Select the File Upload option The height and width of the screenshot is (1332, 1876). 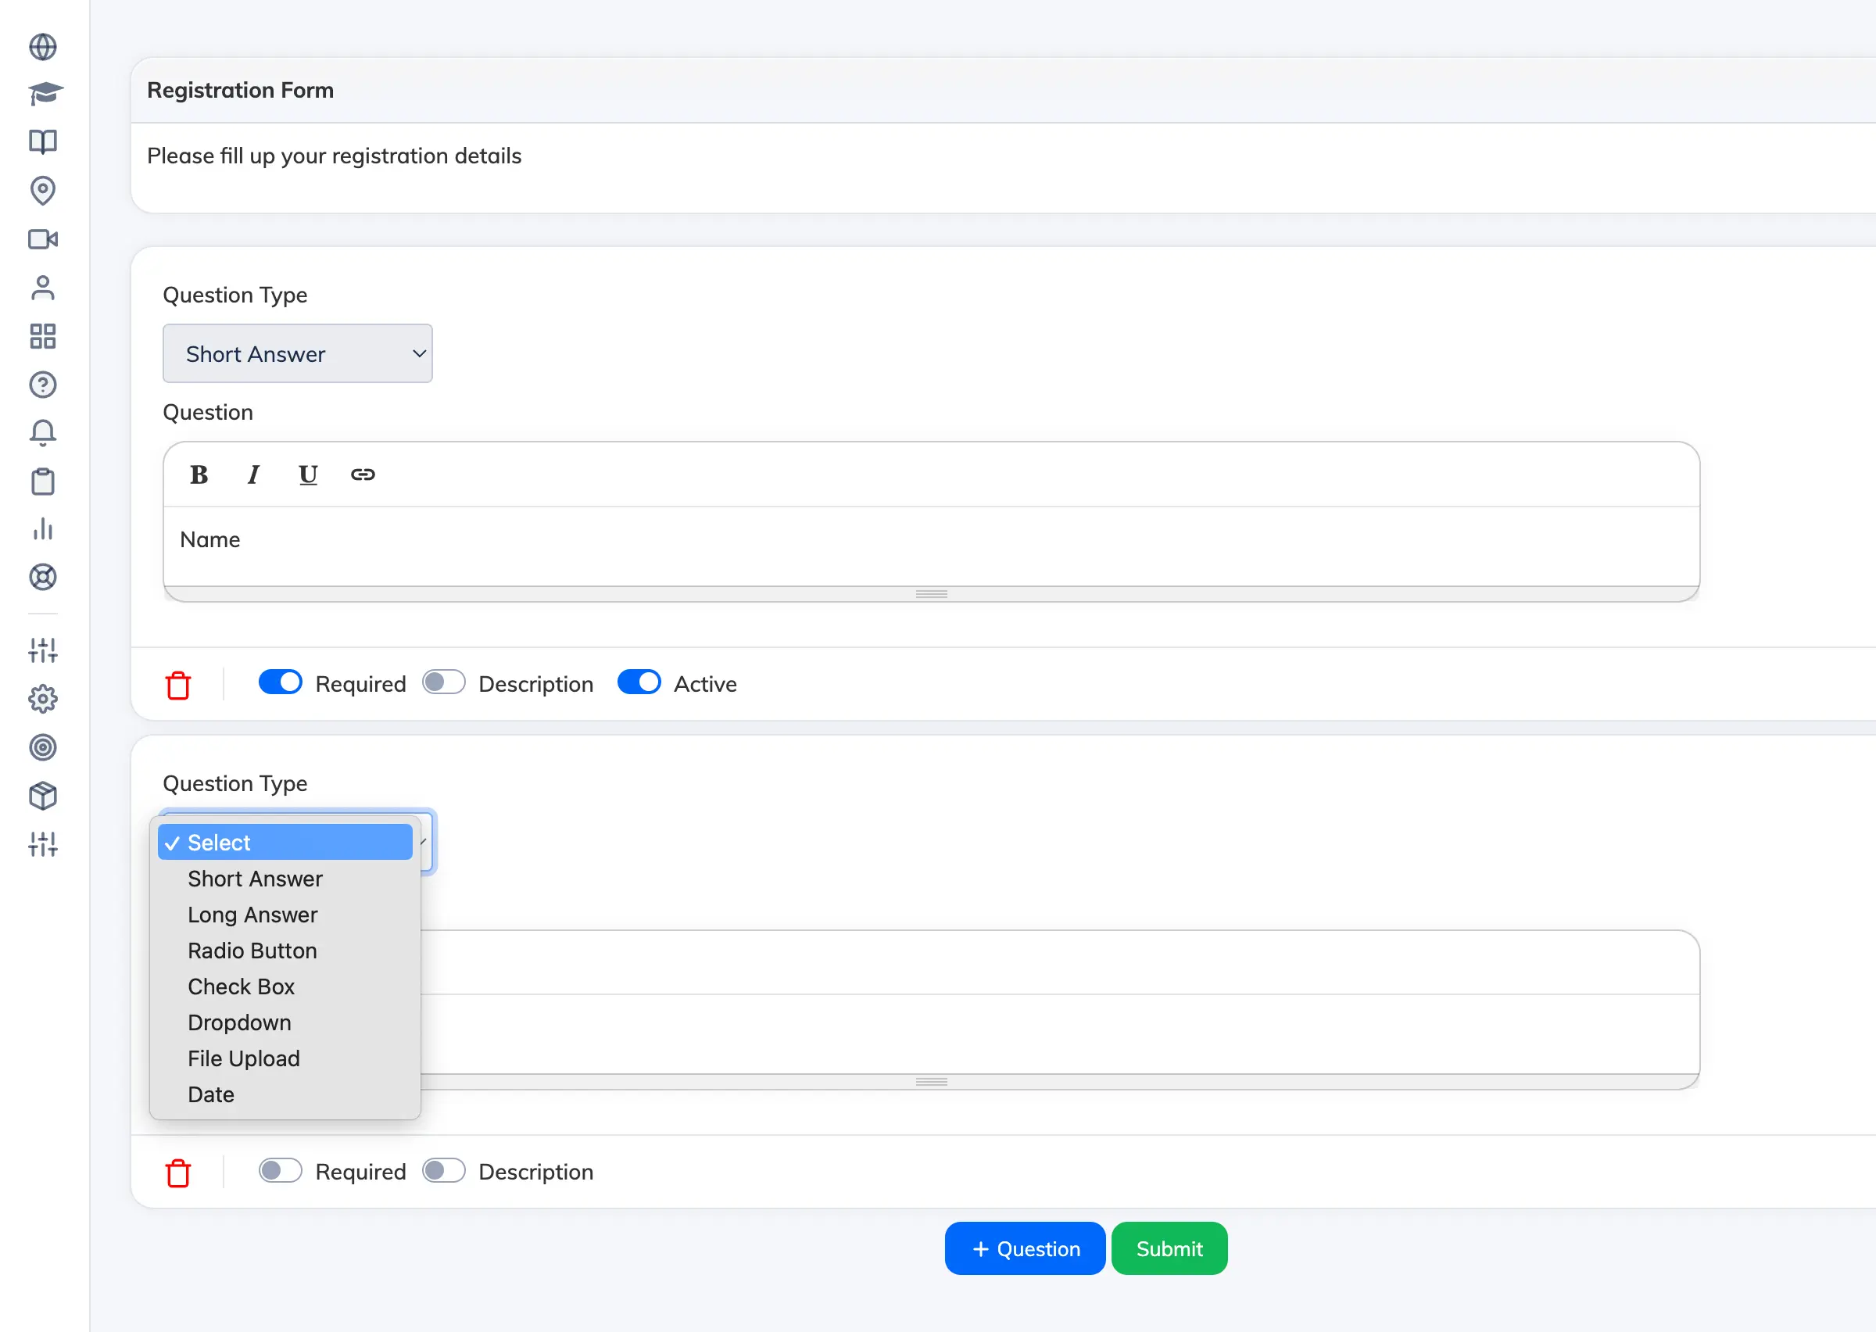244,1059
